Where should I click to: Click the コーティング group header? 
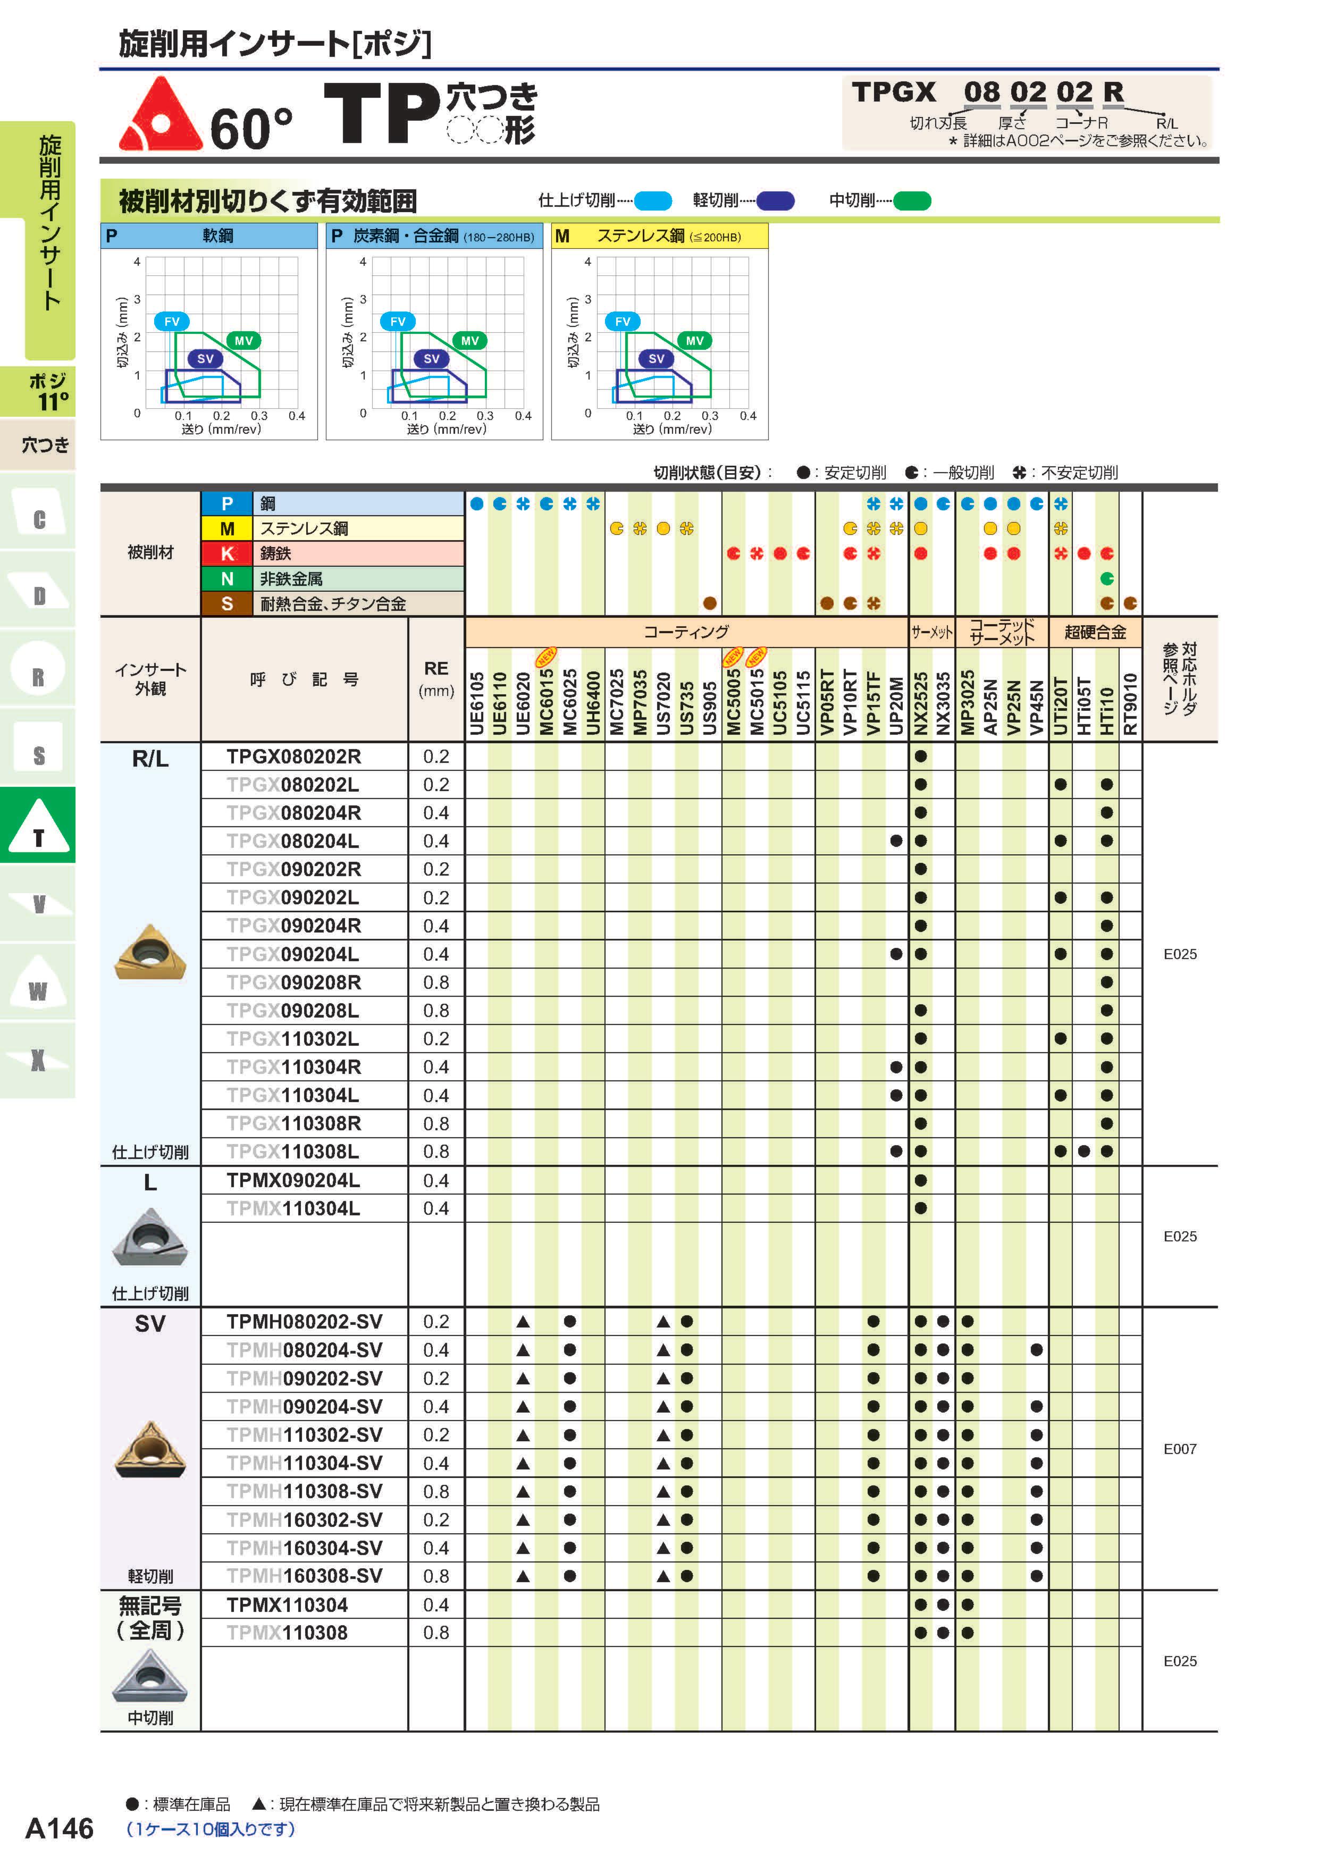pos(686,632)
